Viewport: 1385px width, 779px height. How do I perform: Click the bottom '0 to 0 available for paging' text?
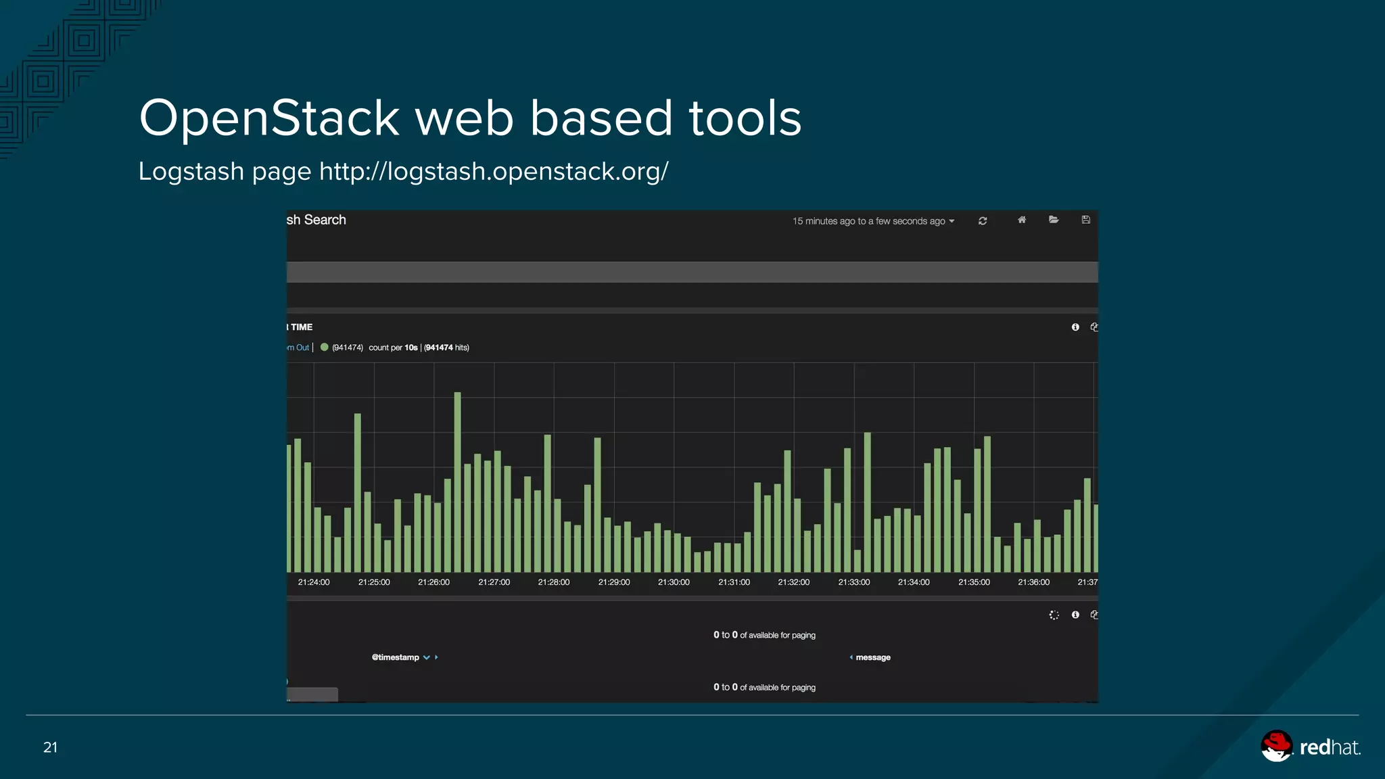click(764, 687)
